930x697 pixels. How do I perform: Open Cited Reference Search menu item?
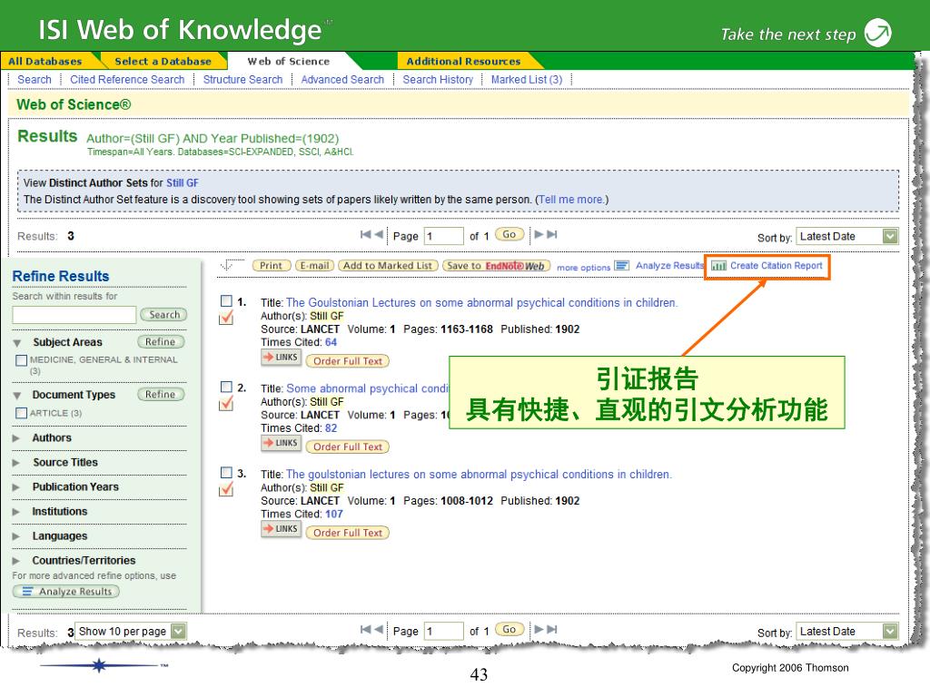127,80
